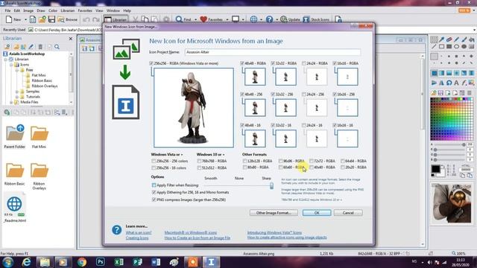477x268 pixels.
Task: Click the Find magnifier toolbar icon
Action: [179, 19]
